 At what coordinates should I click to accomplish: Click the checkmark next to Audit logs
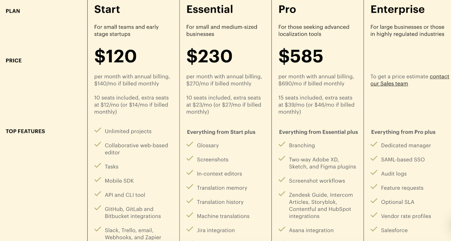[x=374, y=173]
